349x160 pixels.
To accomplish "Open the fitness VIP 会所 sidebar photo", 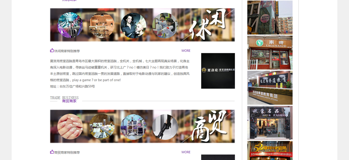I will point(270,150).
